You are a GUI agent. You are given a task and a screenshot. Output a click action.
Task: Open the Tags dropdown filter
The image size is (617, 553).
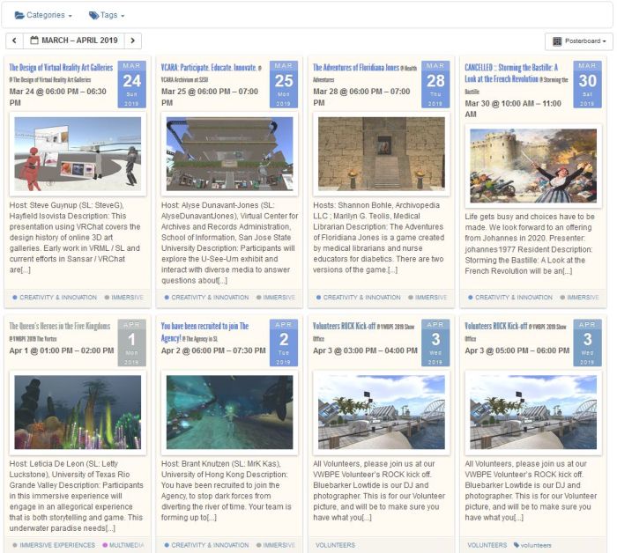(x=107, y=15)
